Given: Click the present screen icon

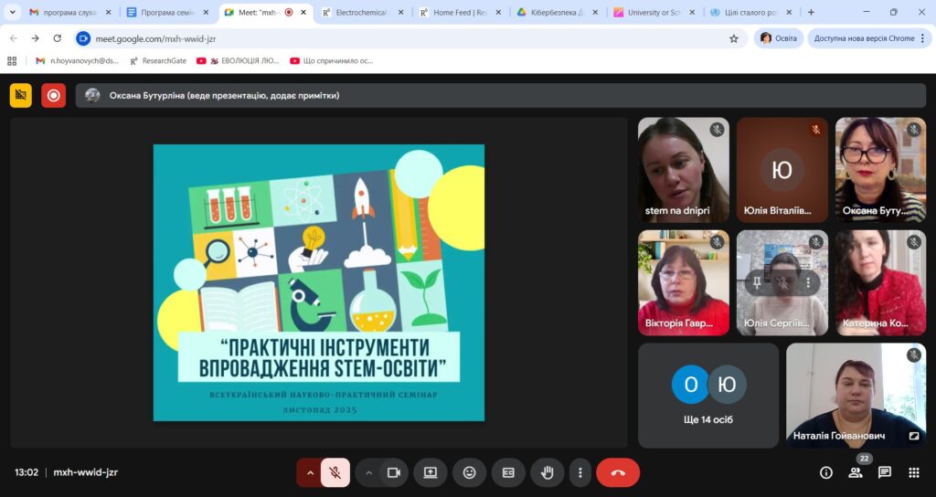Looking at the screenshot, I should [x=430, y=472].
